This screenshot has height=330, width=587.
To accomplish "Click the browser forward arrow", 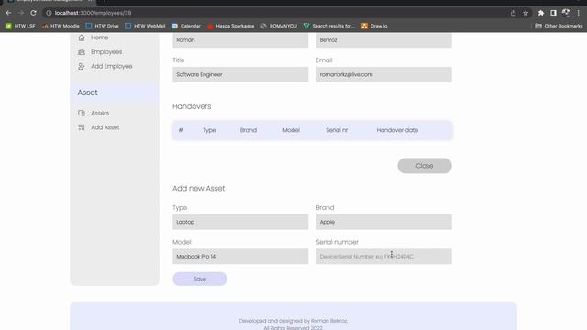I will (x=20, y=13).
